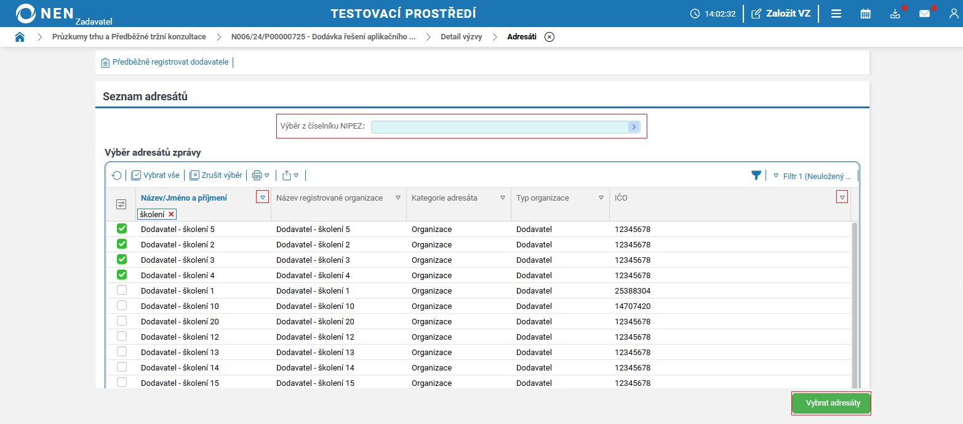Click the home icon in breadcrumb
963x424 pixels.
(x=20, y=37)
